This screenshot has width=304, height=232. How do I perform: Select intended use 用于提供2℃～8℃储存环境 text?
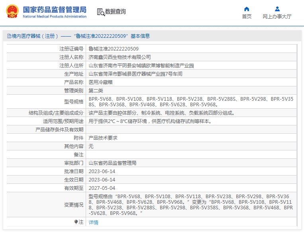click(150, 121)
